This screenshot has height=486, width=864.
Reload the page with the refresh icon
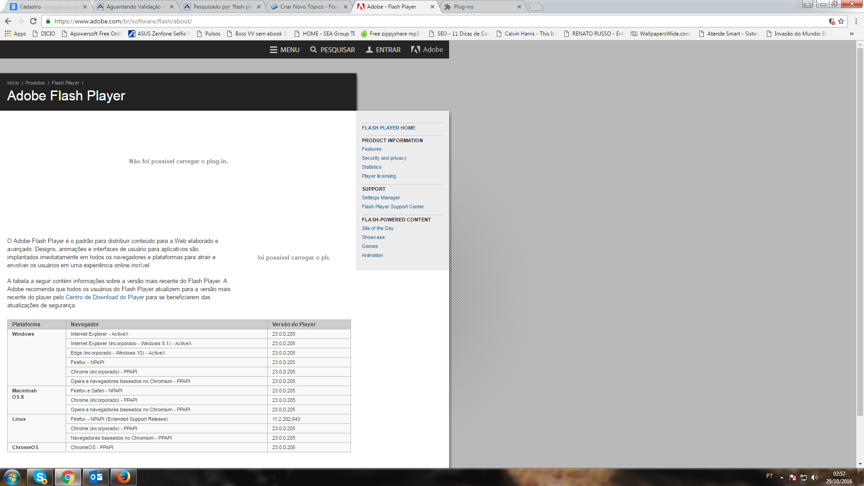33,21
